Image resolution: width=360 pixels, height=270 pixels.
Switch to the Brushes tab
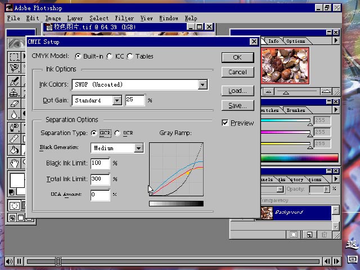point(296,110)
